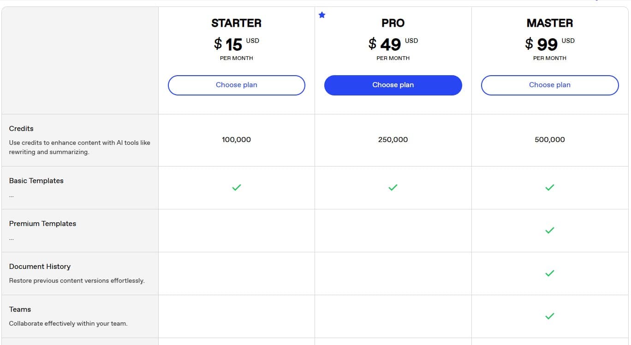Image resolution: width=631 pixels, height=345 pixels.
Task: Expand the Basic Templates description ellipsis
Action: tap(12, 195)
